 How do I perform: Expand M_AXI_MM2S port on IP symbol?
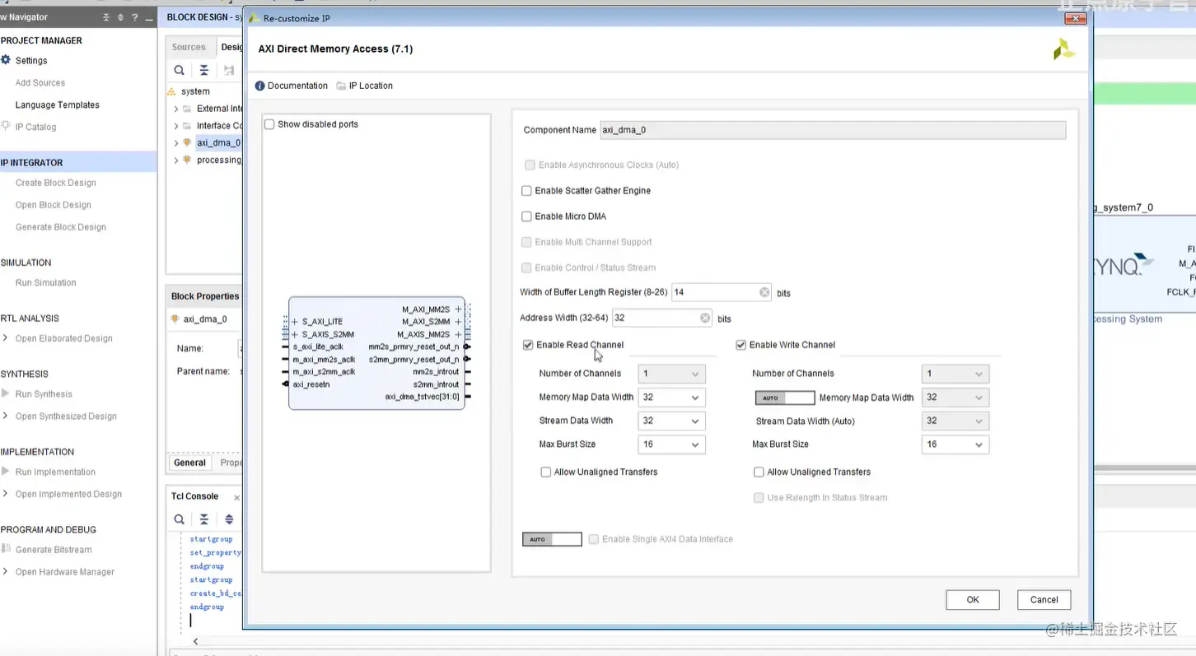click(458, 309)
